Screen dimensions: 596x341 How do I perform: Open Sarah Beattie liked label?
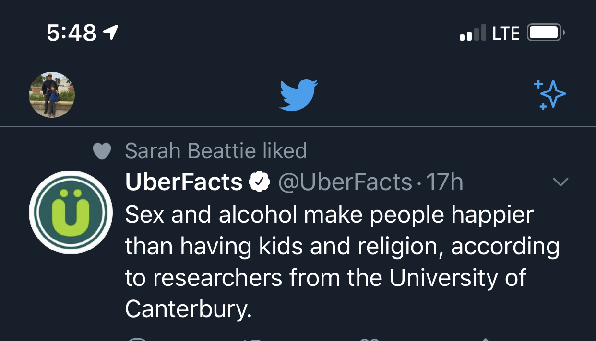pos(215,151)
